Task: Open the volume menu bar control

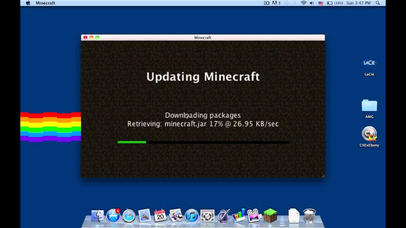Action: [x=312, y=3]
